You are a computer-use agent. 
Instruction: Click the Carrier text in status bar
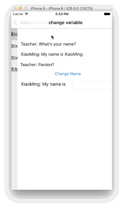click(18, 14)
